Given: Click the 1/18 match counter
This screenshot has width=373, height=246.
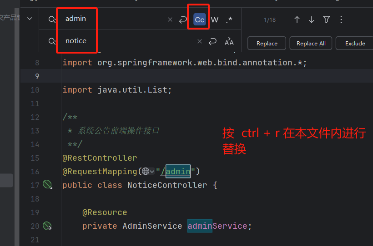Looking at the screenshot, I should tap(270, 20).
